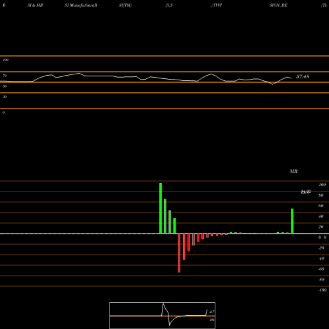
Task: Click the RSI axis label 100 on left
Action: tap(5, 60)
